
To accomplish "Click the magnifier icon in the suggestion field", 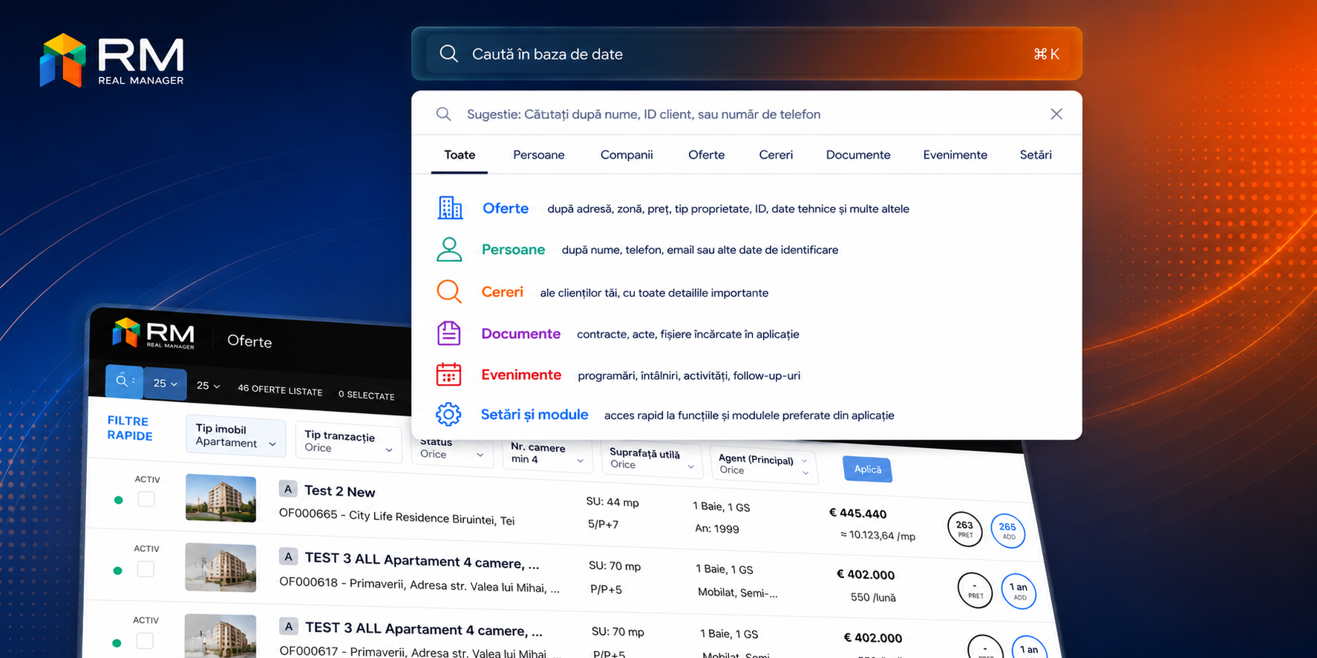I will (x=443, y=113).
